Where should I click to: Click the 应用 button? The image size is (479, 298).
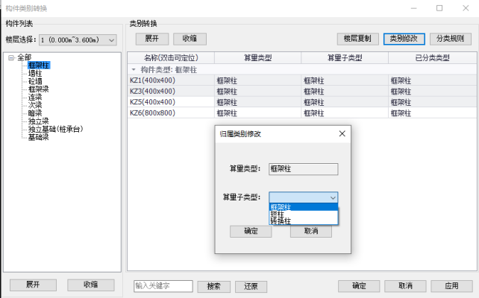click(451, 286)
